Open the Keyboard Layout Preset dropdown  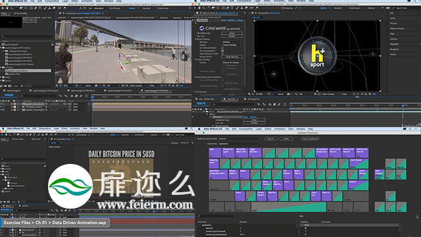coord(239,139)
